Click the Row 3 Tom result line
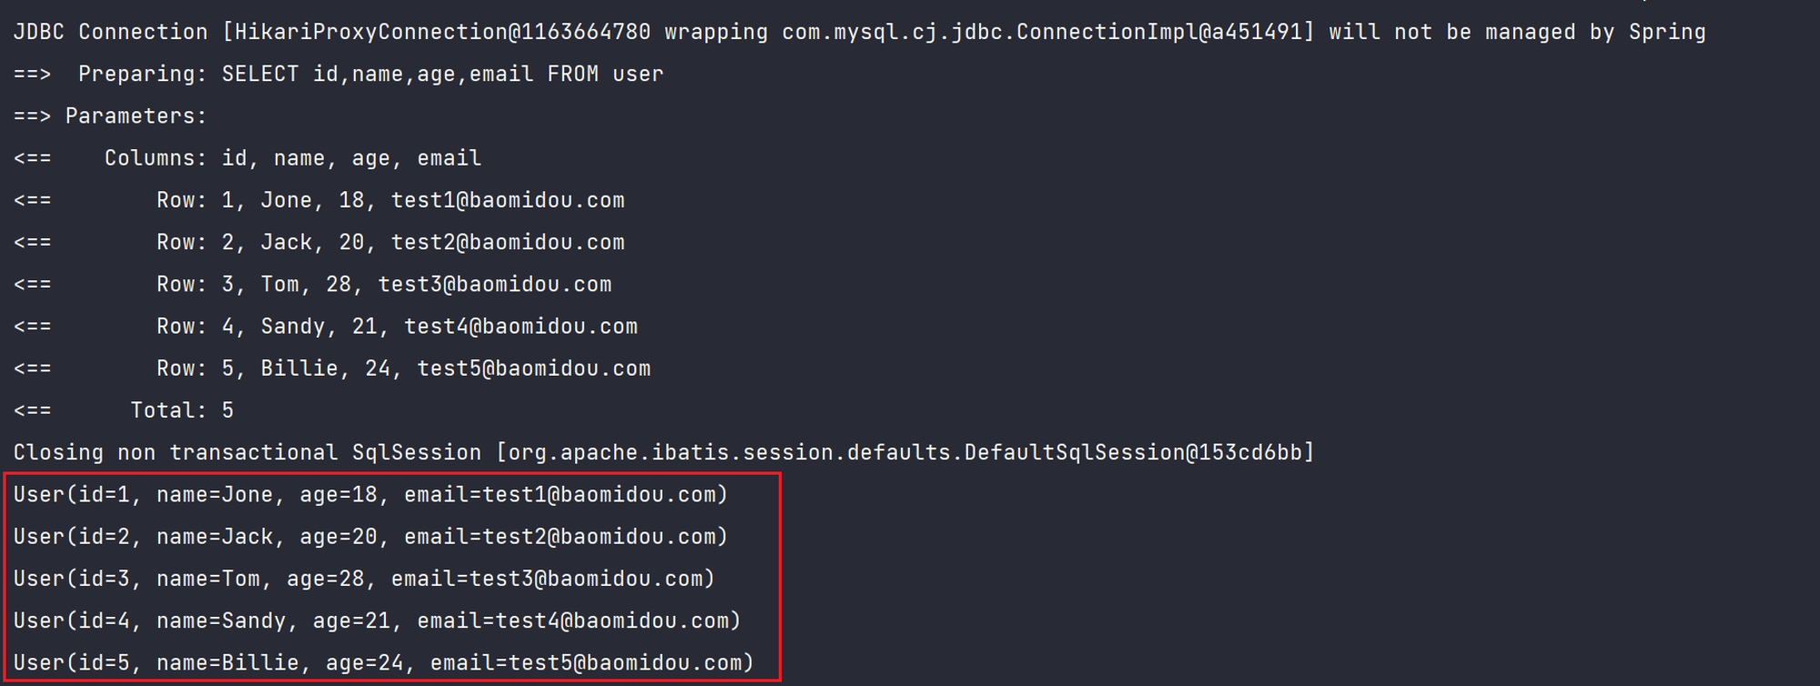Screen dimensions: 1820x686 coord(312,284)
